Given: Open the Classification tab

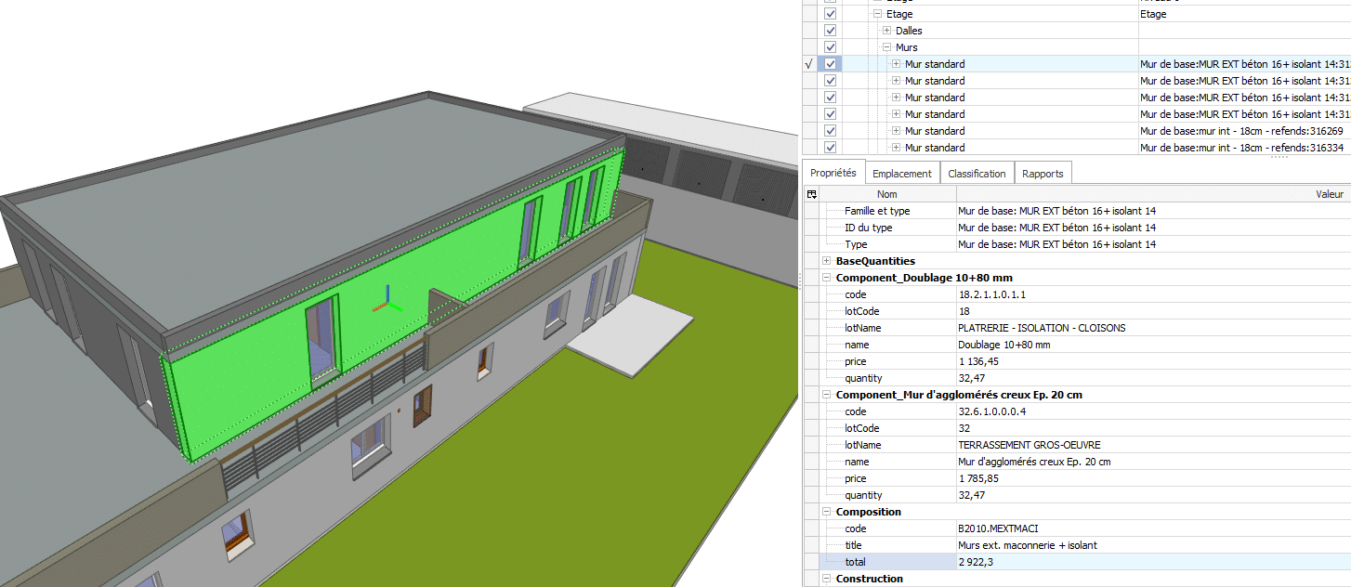Looking at the screenshot, I should pyautogui.click(x=976, y=174).
